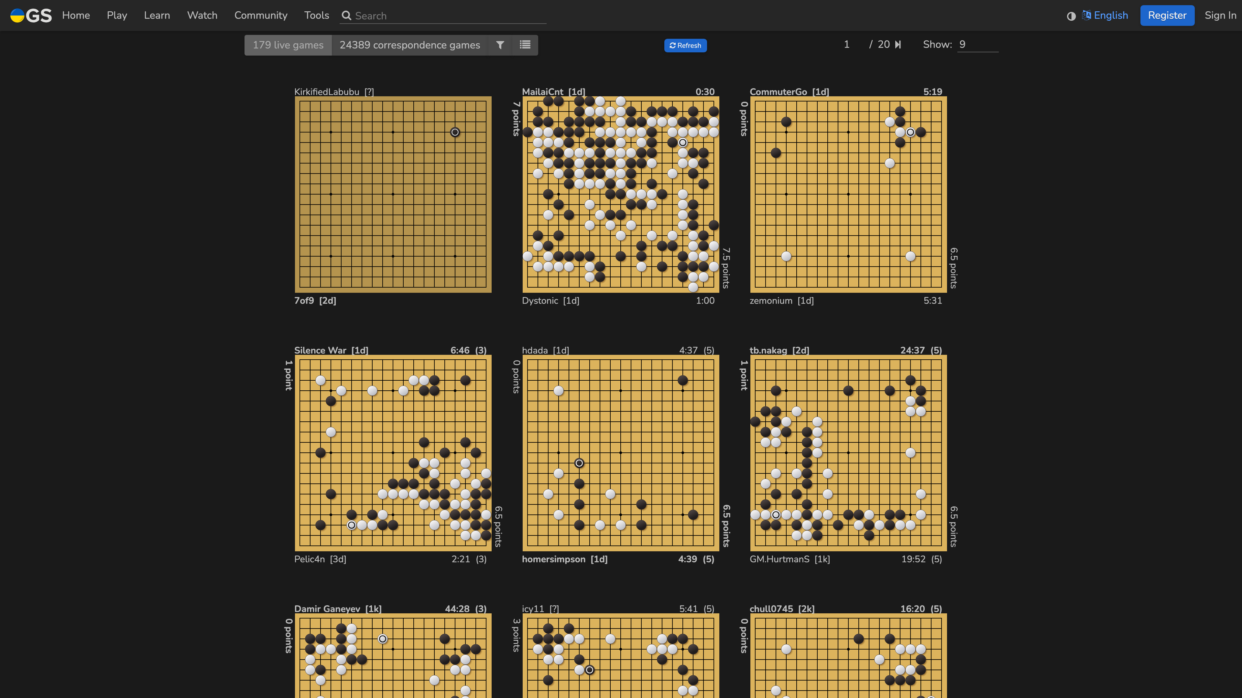Screen dimensions: 1242x698
Task: Edit the current page number field
Action: [847, 44]
